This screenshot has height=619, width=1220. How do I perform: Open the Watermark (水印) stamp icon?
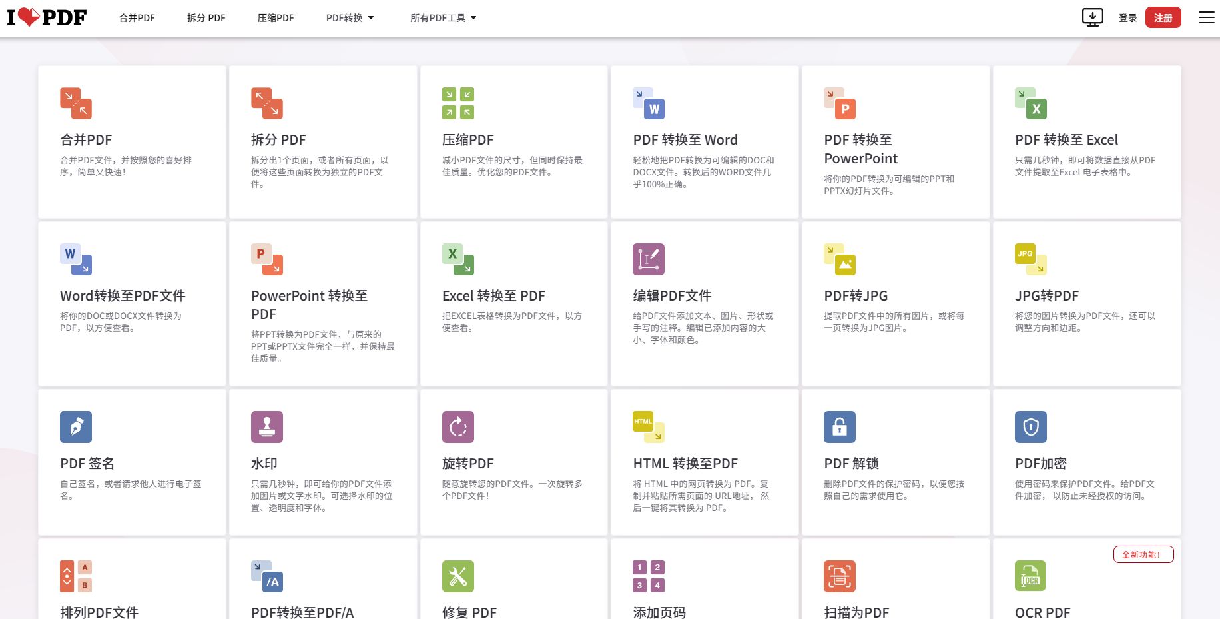(267, 427)
